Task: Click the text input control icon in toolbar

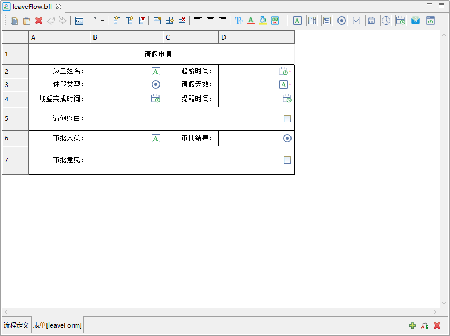Action: [x=297, y=21]
